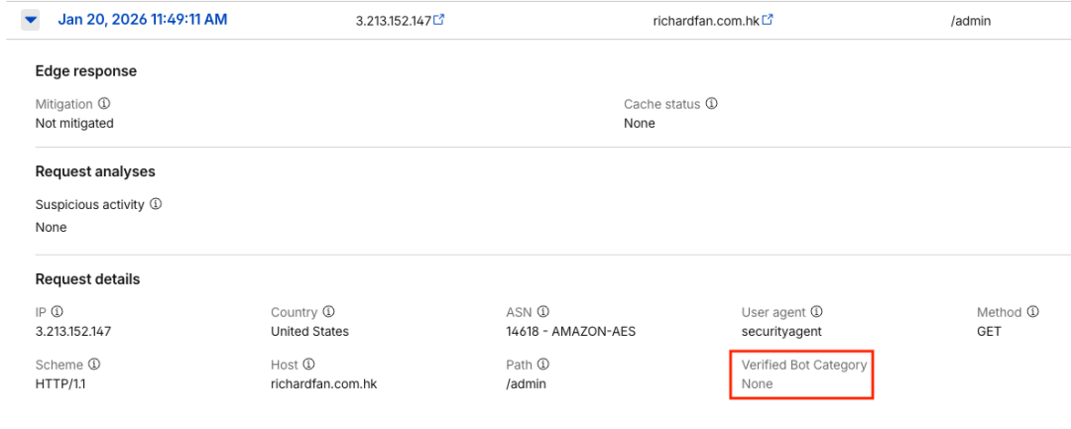This screenshot has height=429, width=1071.
Task: Click info icon beside Host label
Action: pyautogui.click(x=309, y=365)
